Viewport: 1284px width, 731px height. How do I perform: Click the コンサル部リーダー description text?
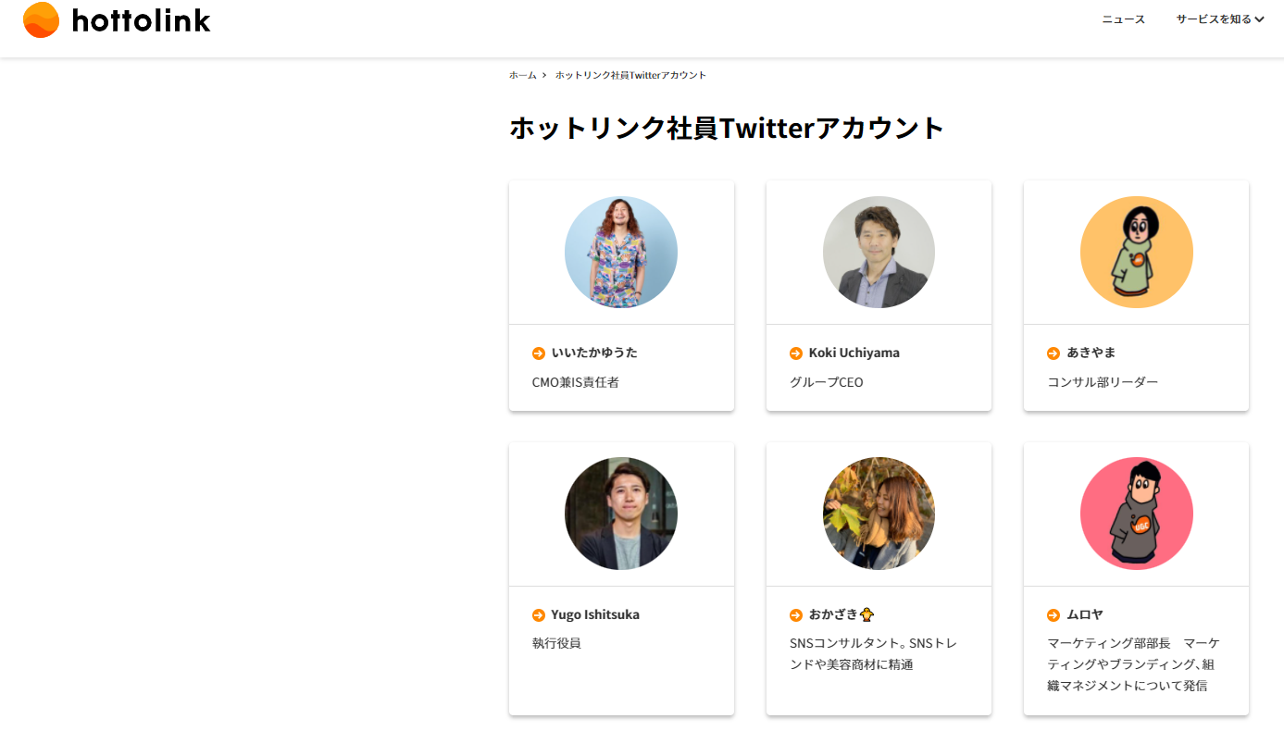(1103, 381)
